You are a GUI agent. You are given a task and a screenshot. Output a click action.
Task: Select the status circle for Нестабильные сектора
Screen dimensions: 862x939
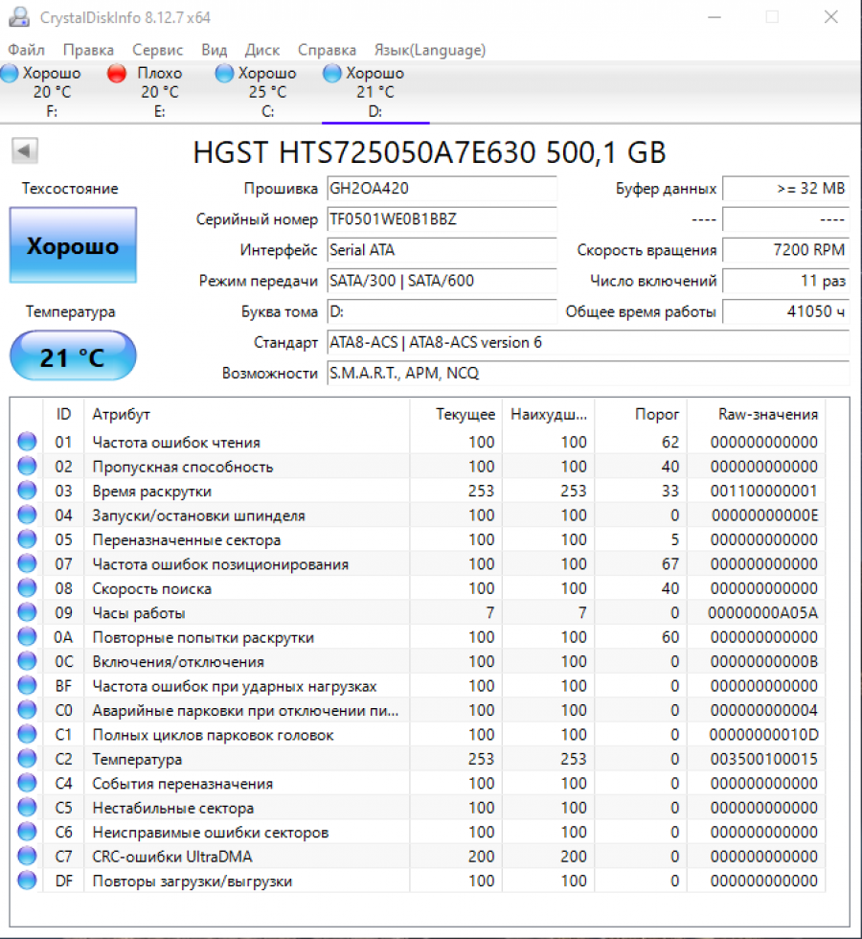[x=27, y=808]
